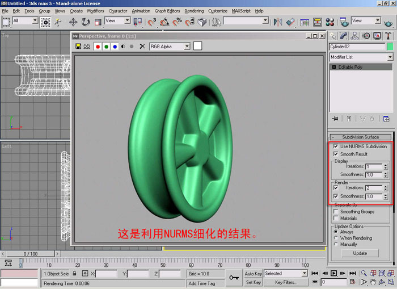This screenshot has height=289, width=397.
Task: Select the Manually update option
Action: coord(336,244)
